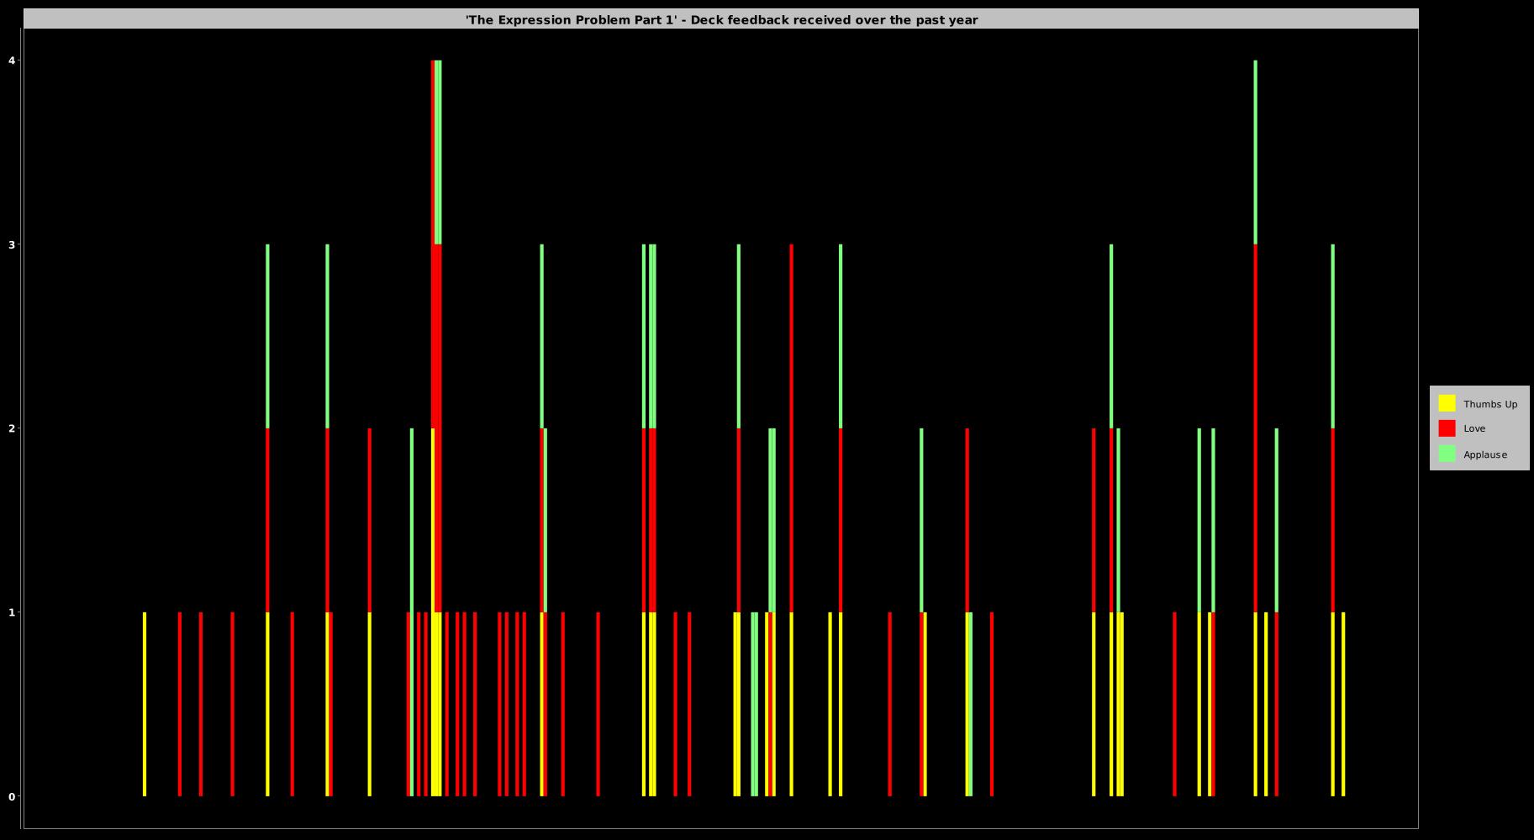Click the y-axis tick label 1

pos(12,612)
